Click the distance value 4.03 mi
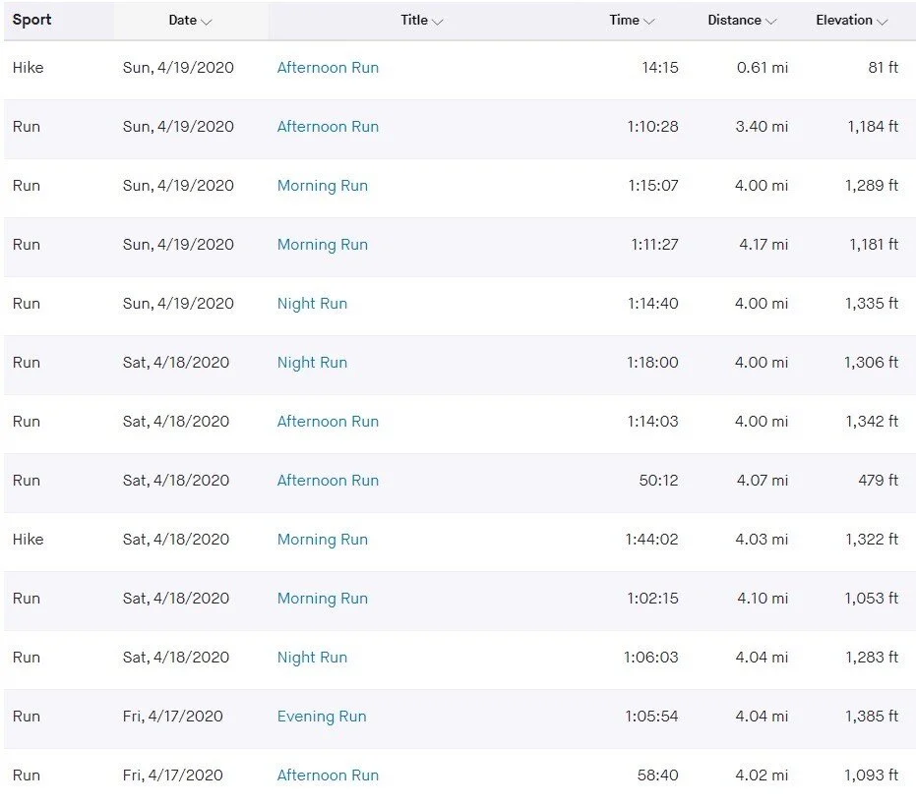This screenshot has height=804, width=916. [762, 539]
